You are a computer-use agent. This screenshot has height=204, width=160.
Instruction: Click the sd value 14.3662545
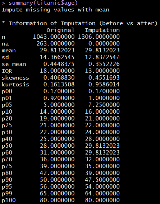(x=57, y=57)
